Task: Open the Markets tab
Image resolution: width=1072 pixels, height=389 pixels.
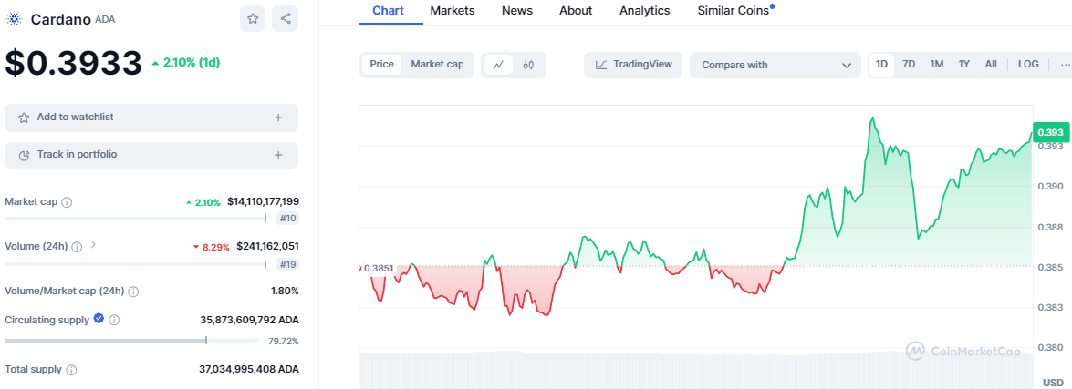Action: point(453,11)
